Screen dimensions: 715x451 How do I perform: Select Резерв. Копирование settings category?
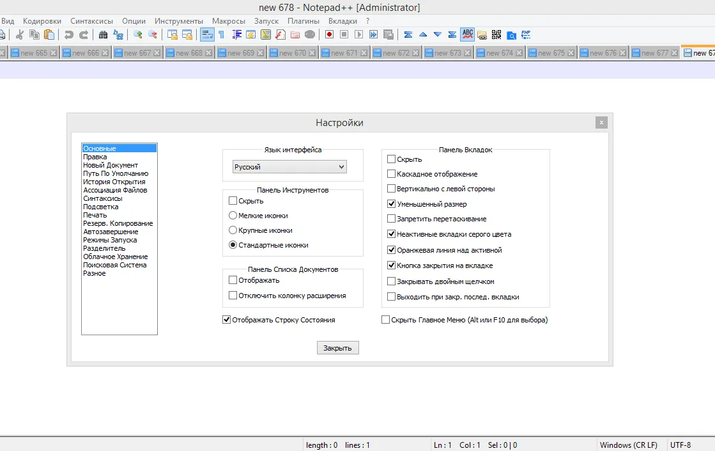[x=118, y=223]
